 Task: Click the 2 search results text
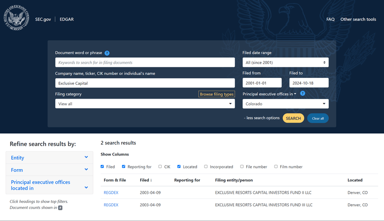click(x=118, y=143)
